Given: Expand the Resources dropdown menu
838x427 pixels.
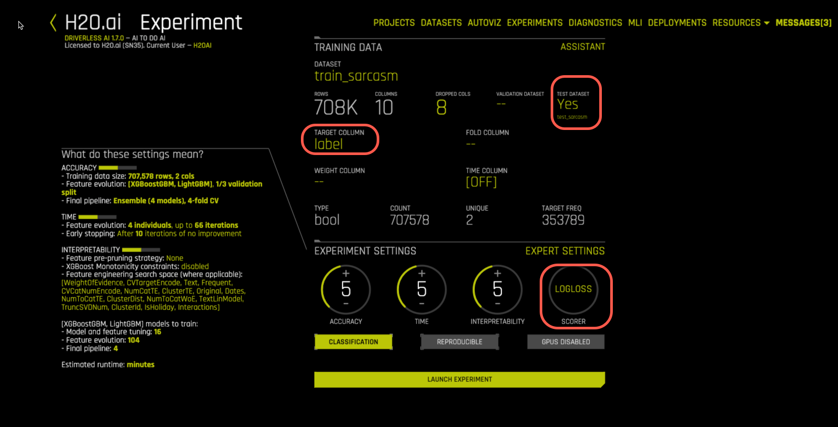Looking at the screenshot, I should (x=741, y=23).
